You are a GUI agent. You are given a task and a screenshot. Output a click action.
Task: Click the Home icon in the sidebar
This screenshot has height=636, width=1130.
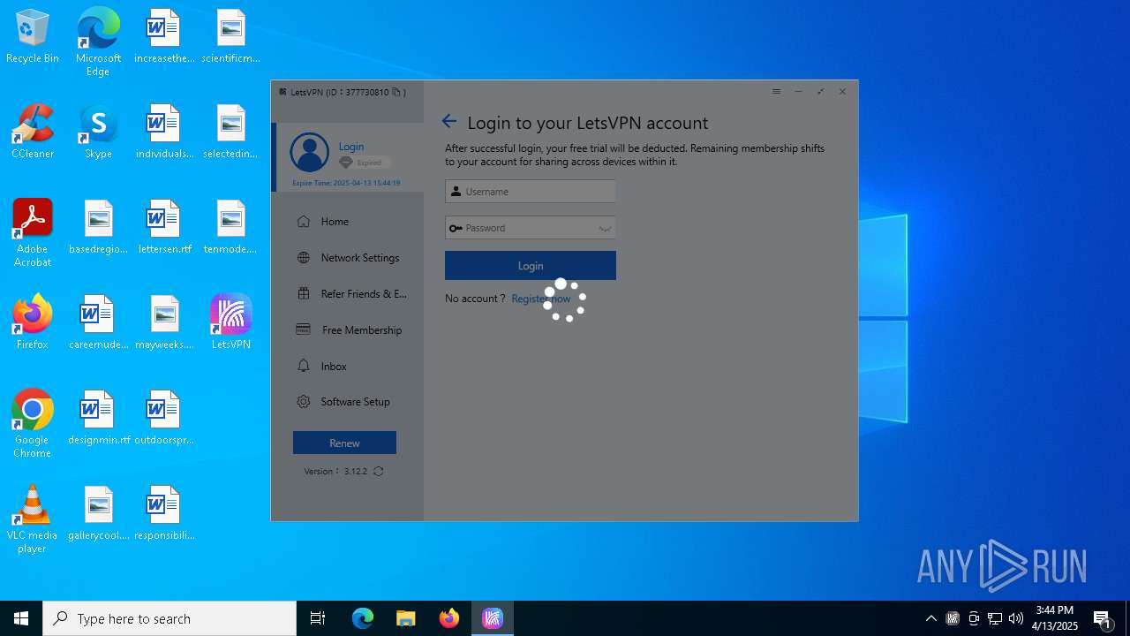pos(304,222)
